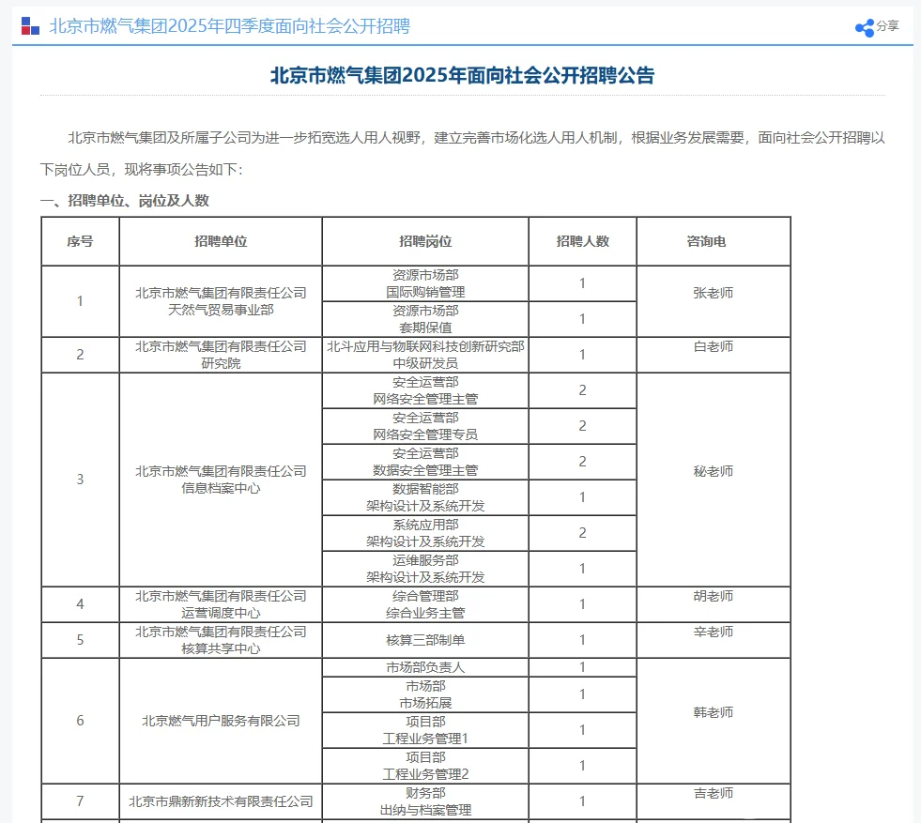Click the 白老师 contact cell
This screenshot has height=823, width=921.
[713, 346]
